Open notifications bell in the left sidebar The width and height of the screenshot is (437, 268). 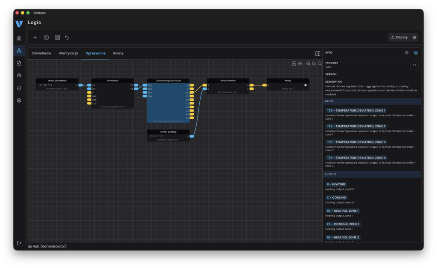19,88
